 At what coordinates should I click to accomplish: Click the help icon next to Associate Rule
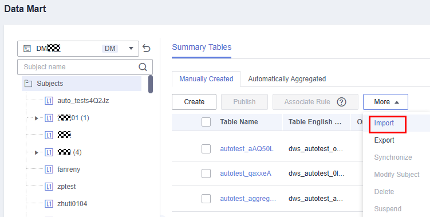pos(341,102)
